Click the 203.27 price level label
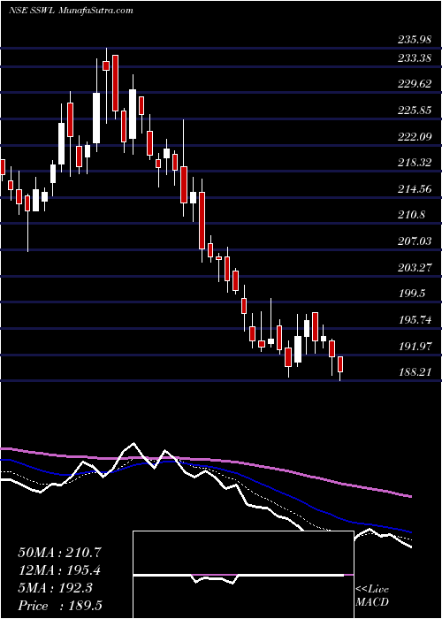 pyautogui.click(x=414, y=268)
